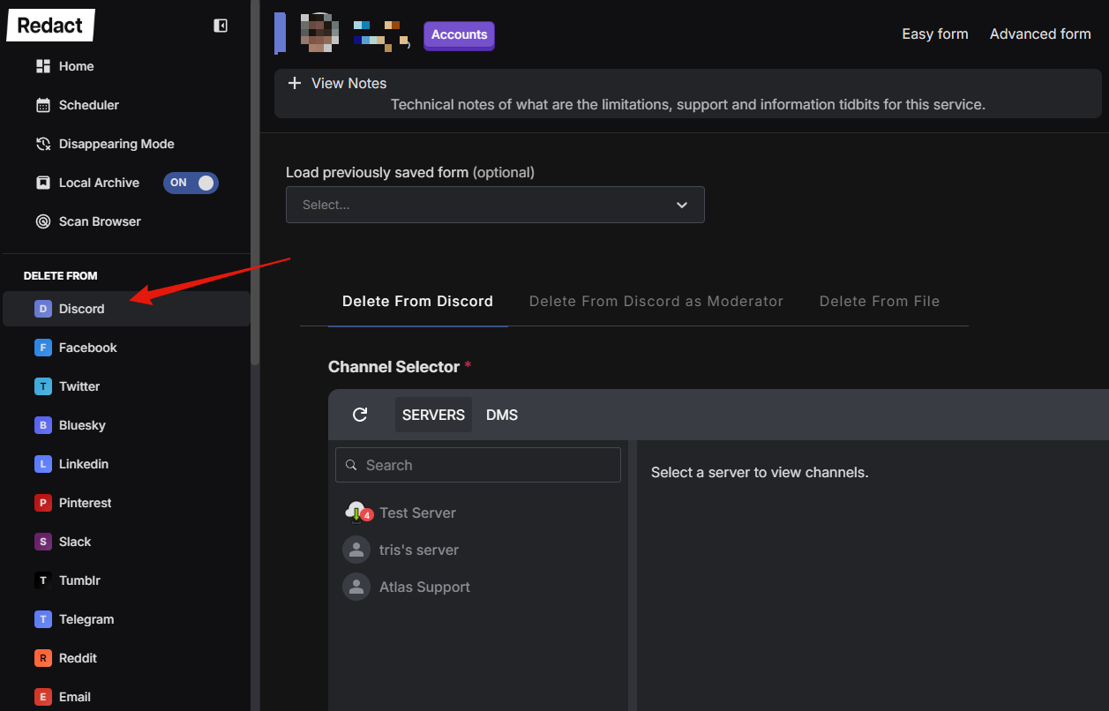Select Test Server from the server list

417,513
